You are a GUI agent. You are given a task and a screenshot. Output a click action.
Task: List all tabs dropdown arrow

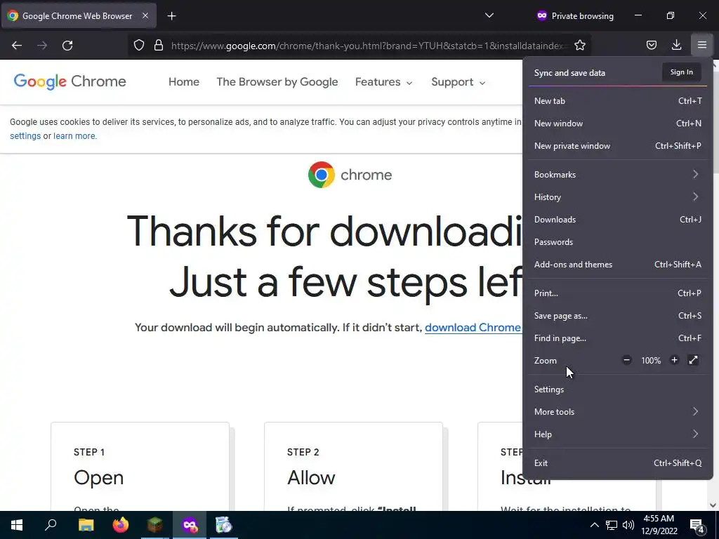pos(489,15)
